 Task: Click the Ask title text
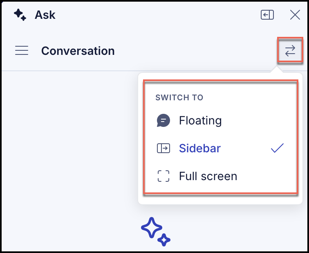(45, 15)
